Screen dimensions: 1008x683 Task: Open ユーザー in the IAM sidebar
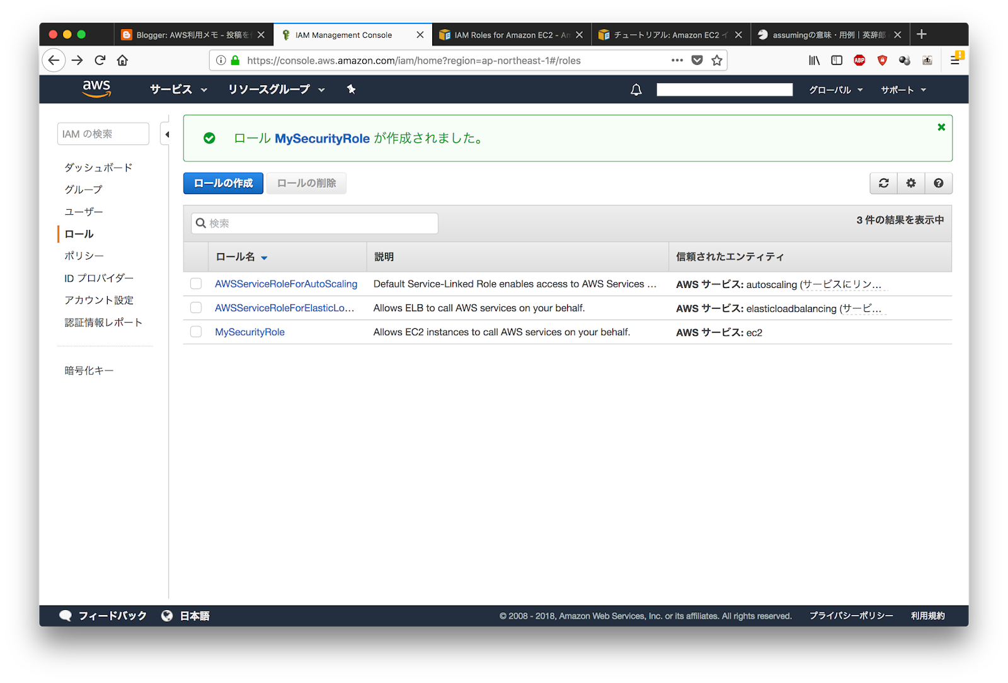point(84,212)
